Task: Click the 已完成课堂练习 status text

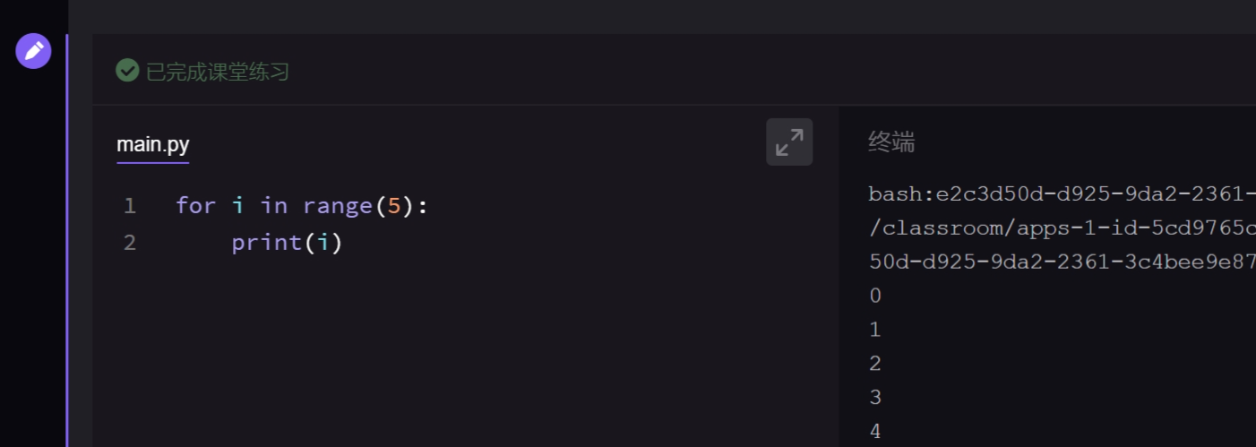Action: click(218, 72)
